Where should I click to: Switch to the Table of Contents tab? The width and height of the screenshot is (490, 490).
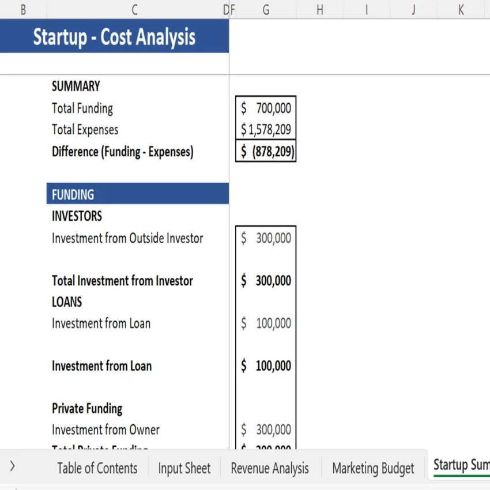coord(96,468)
